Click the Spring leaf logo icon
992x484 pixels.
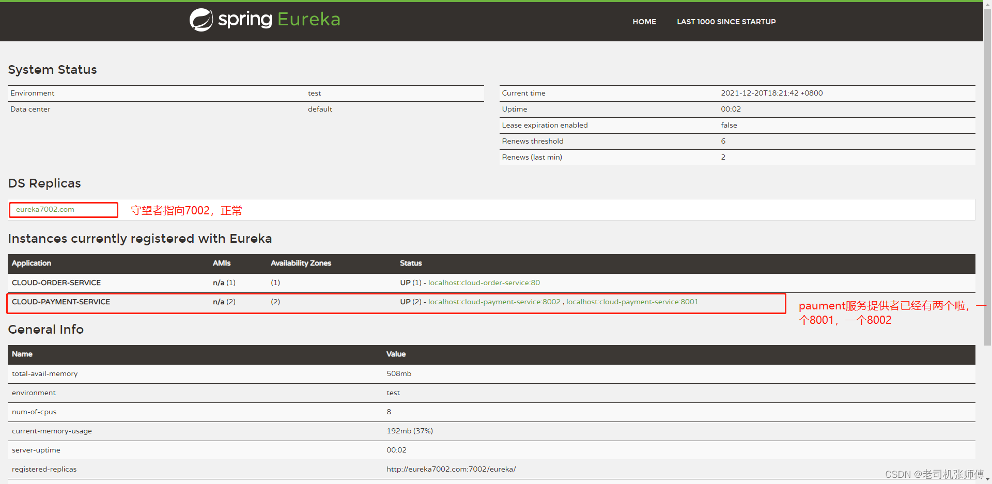[201, 20]
